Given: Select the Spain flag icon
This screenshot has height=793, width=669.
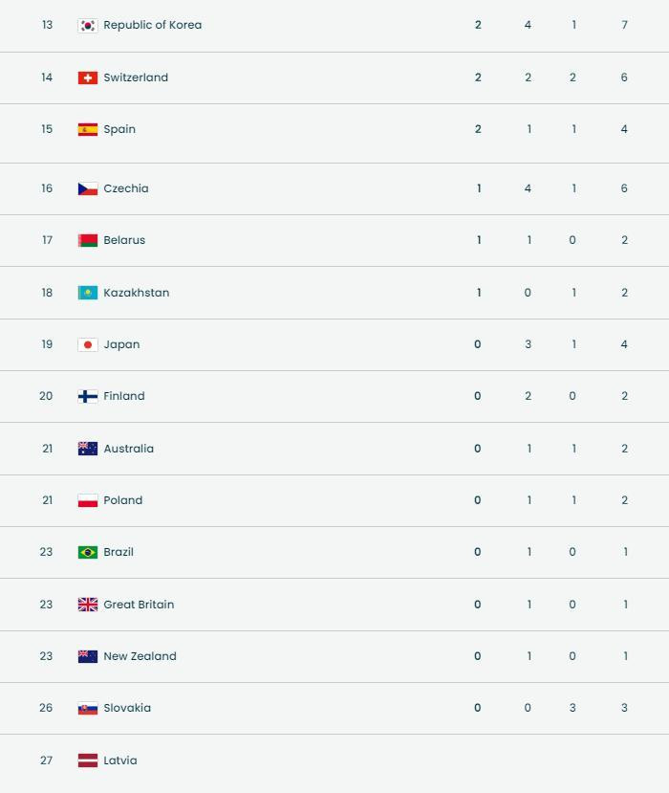Looking at the screenshot, I should tap(88, 129).
